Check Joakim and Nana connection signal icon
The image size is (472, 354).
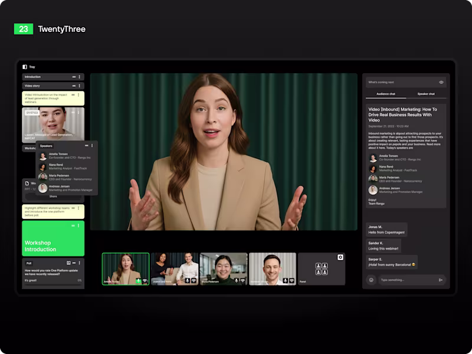(194, 281)
